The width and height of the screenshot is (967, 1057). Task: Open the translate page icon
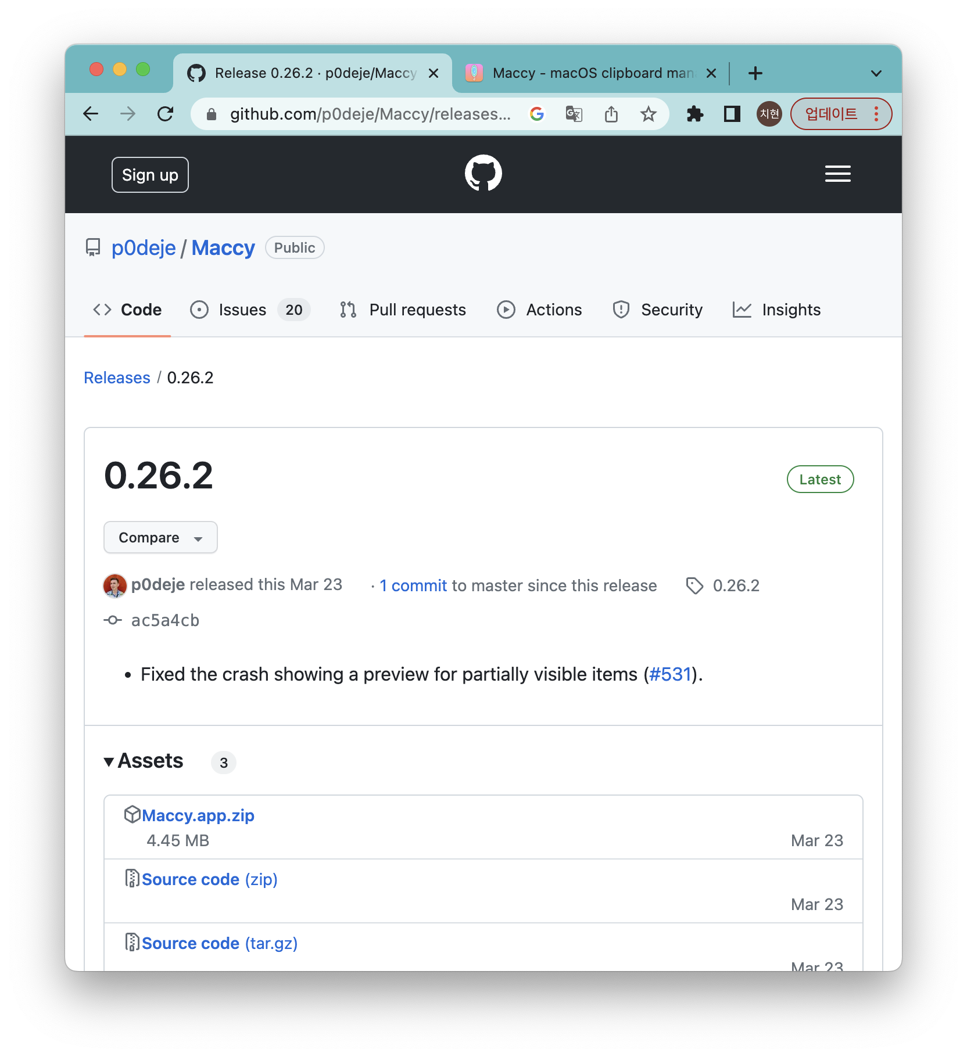[x=574, y=114]
